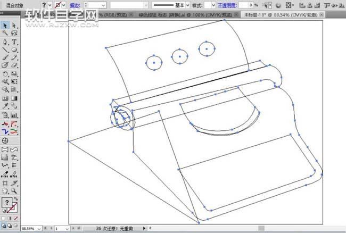Select the Selection (black arrow) tool

pos(5,26)
